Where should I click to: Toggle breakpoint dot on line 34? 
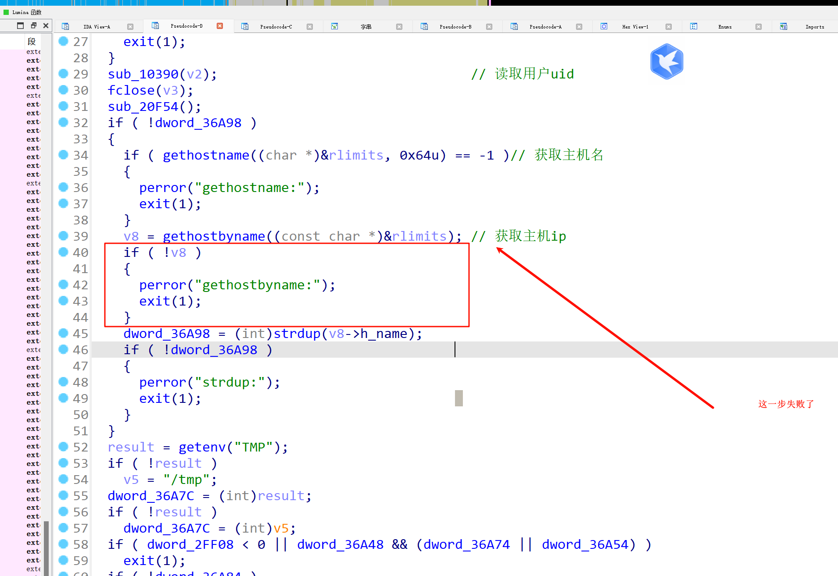pos(64,154)
